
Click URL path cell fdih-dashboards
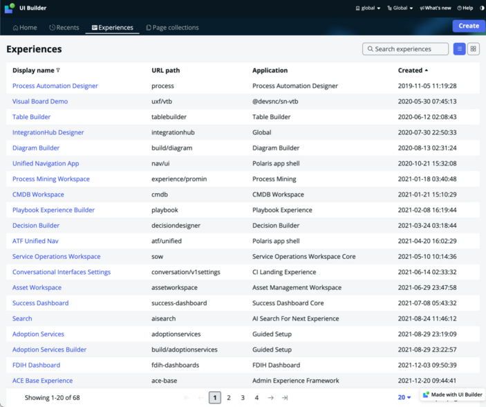tap(175, 365)
